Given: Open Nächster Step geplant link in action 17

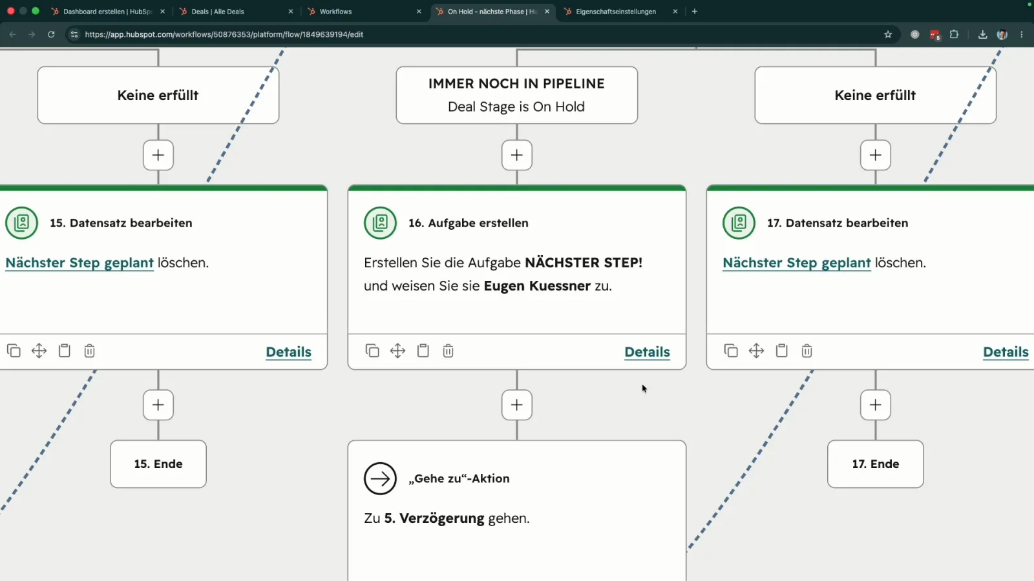Looking at the screenshot, I should (x=797, y=263).
